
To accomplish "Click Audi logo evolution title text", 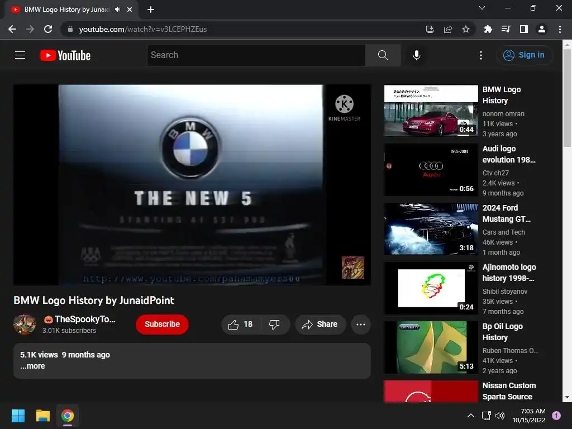I will [x=509, y=154].
